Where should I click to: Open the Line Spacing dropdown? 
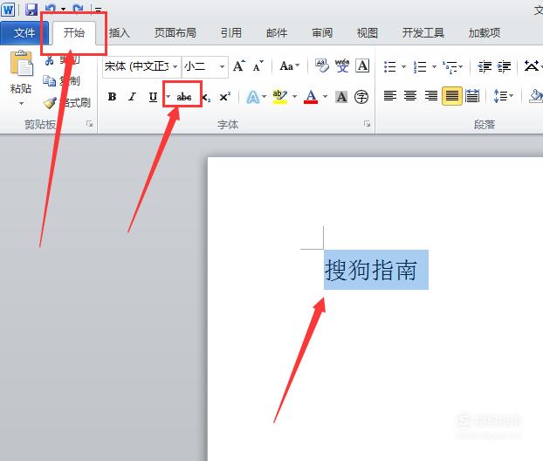pyautogui.click(x=503, y=95)
